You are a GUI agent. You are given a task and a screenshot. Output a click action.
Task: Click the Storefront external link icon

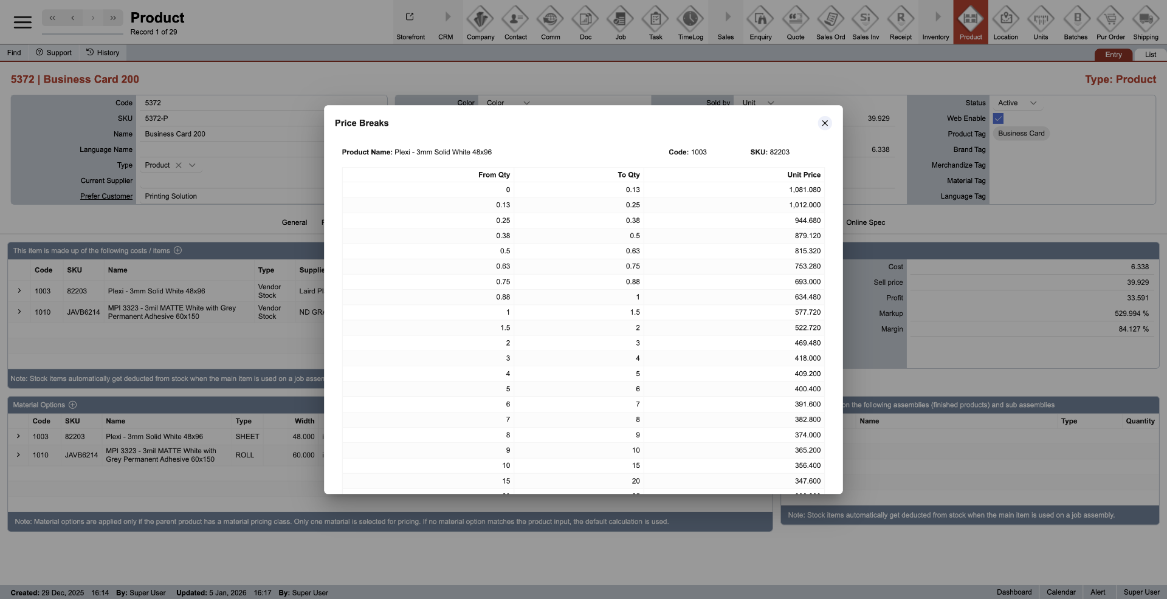(410, 18)
